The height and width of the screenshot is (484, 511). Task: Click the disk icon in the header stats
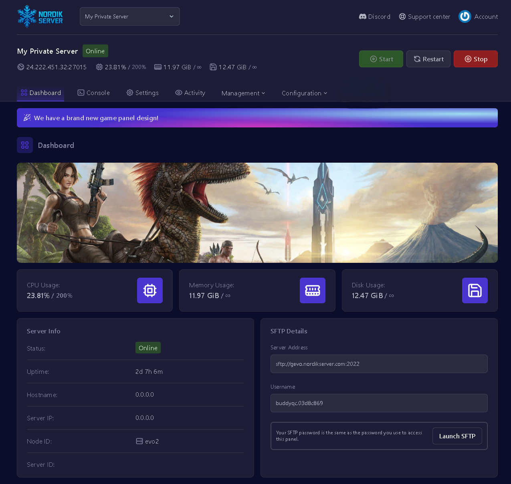[213, 67]
